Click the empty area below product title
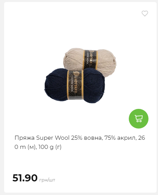Screen dimensions: 158x195 click(80, 162)
